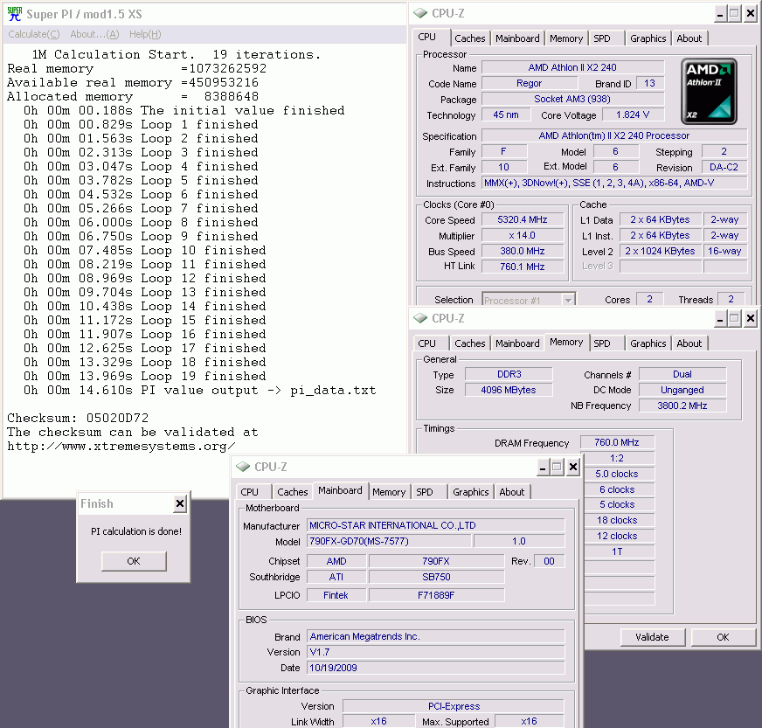
Task: Click the Level 2 cache 2 x 1024 KBytes value
Action: [660, 251]
